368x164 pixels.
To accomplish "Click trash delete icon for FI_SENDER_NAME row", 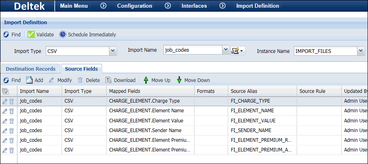I will point(12,130).
